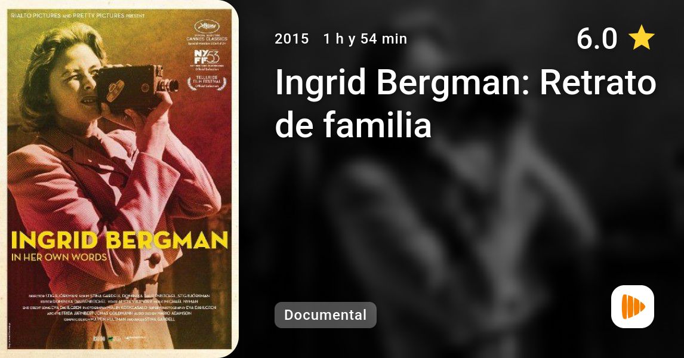Click the credits block on the poster
This screenshot has width=684, height=358.
(119, 307)
